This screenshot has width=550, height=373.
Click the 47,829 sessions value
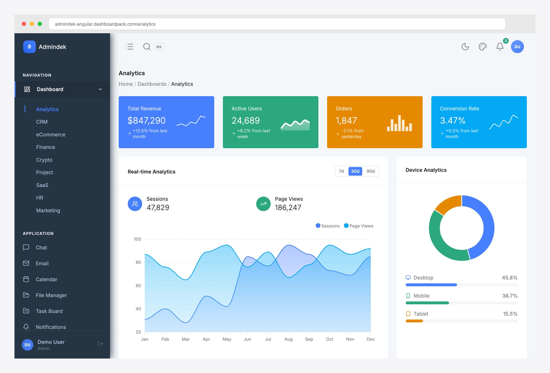[158, 207]
